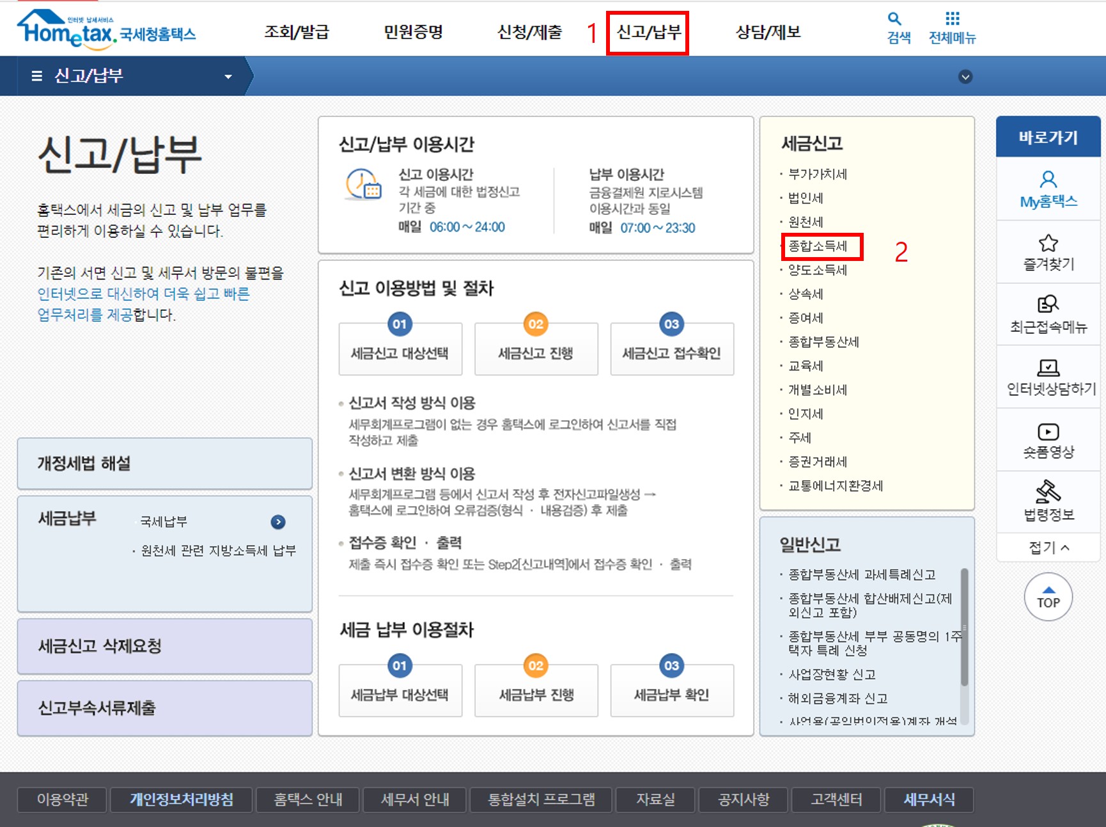Viewport: 1106px width, 827px height.
Task: Open 최근접속메뉴 icon
Action: 1048,304
